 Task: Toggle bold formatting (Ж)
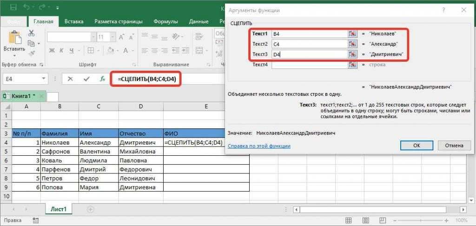[52, 51]
